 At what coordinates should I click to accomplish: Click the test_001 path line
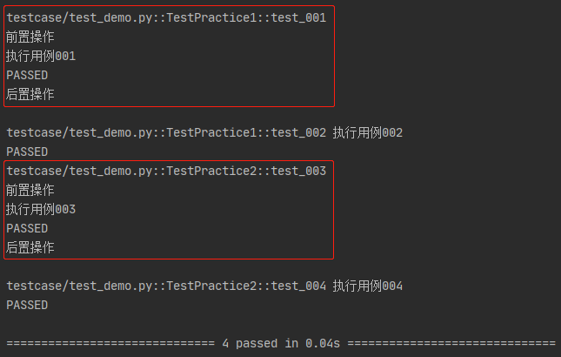click(x=166, y=17)
